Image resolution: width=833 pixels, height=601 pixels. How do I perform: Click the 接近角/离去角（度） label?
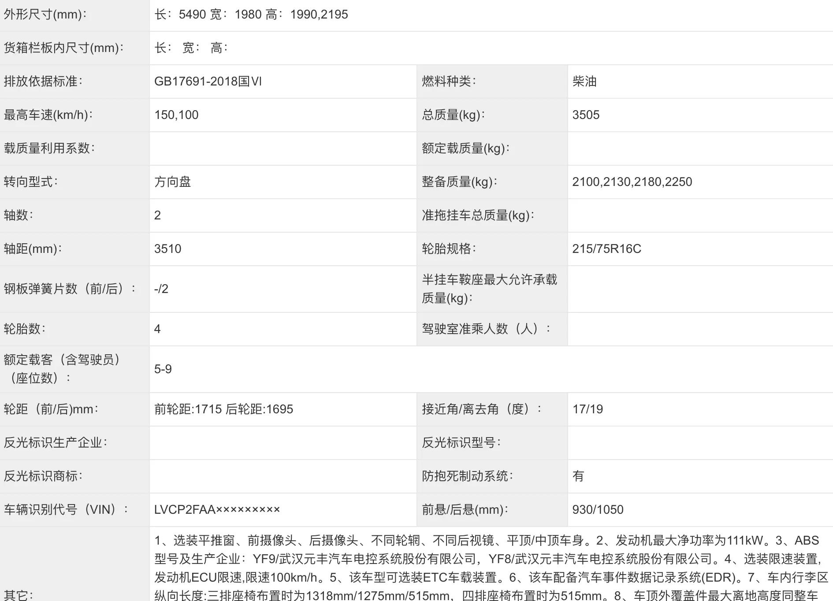(x=482, y=409)
